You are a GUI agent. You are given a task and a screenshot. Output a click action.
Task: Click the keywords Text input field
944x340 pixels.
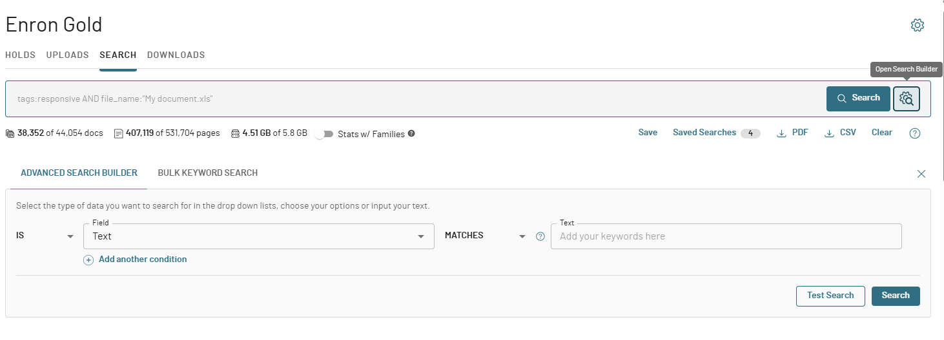[725, 236]
